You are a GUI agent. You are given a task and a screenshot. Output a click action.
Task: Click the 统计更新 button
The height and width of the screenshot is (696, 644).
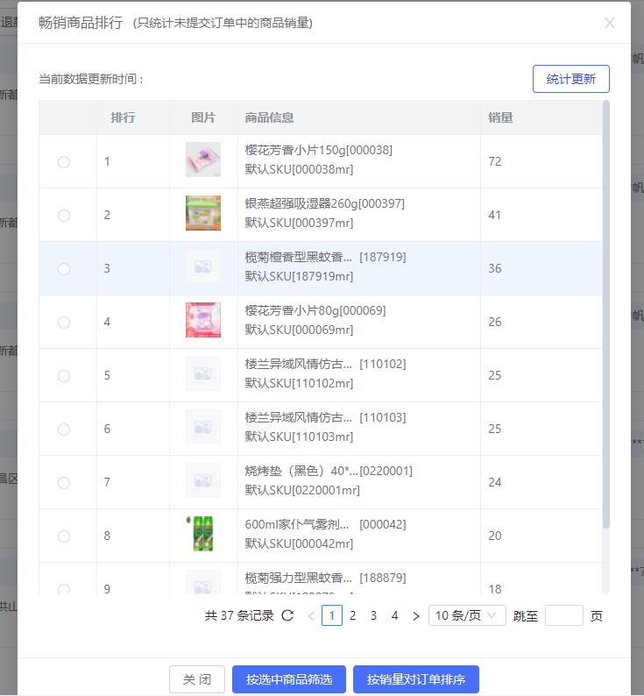click(x=570, y=79)
